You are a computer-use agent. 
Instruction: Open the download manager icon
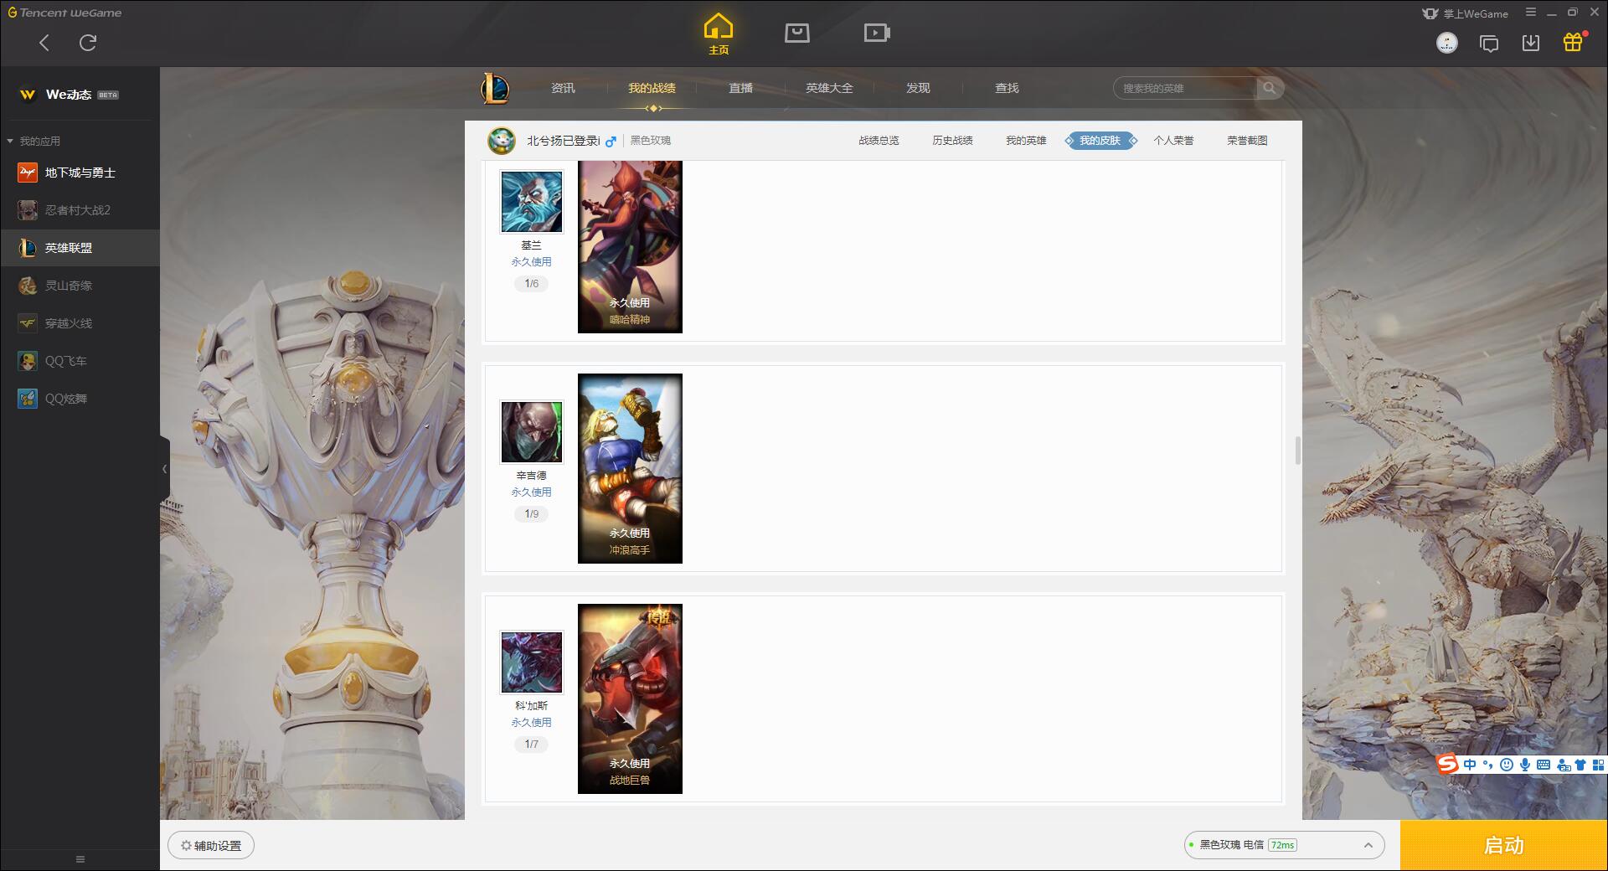click(x=1531, y=43)
